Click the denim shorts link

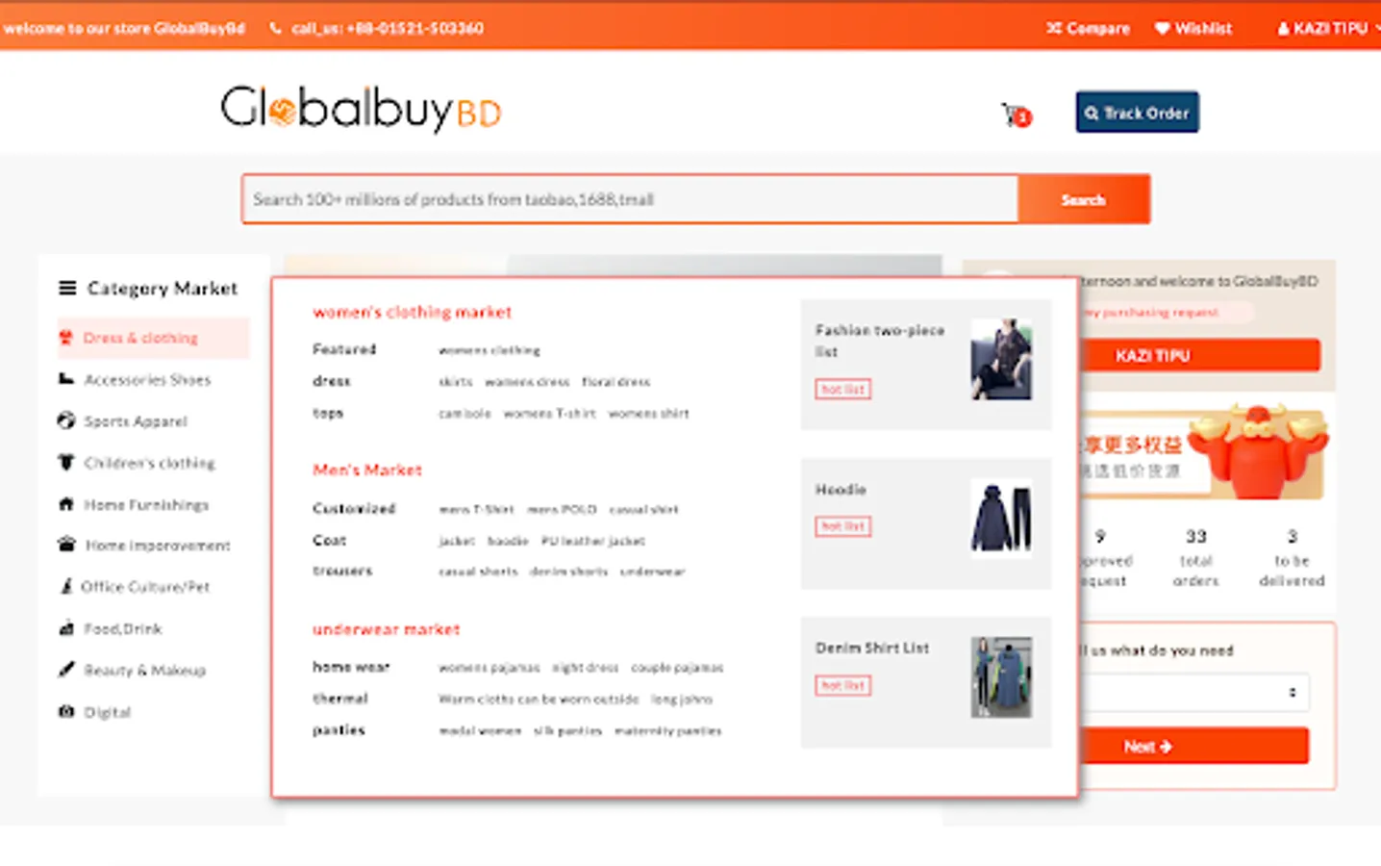568,572
